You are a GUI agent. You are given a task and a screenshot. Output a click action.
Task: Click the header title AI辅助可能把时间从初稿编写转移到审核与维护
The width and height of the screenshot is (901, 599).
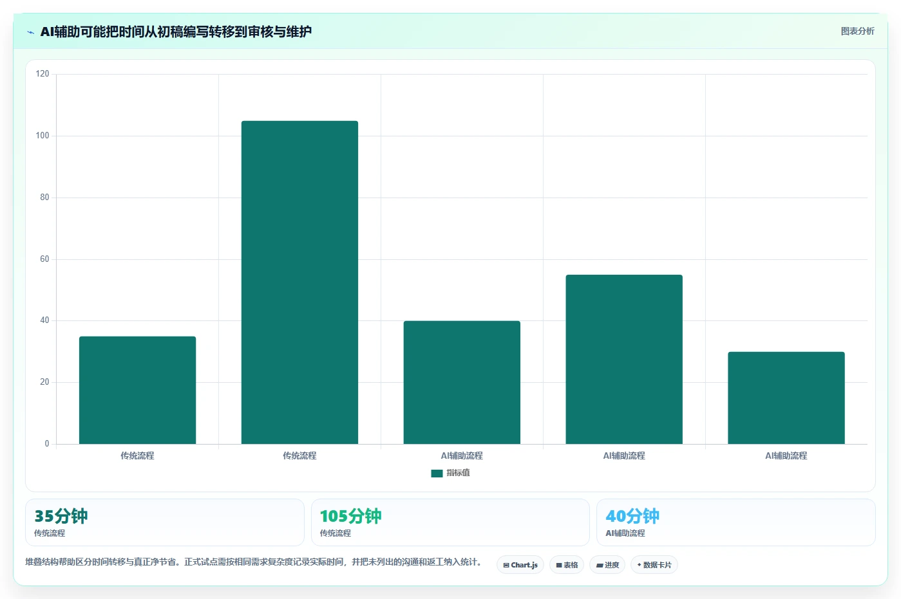pyautogui.click(x=176, y=32)
